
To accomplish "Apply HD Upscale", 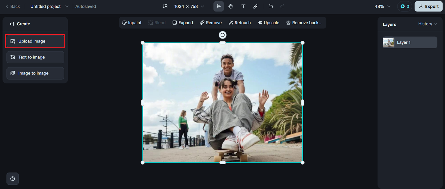I will click(x=268, y=23).
